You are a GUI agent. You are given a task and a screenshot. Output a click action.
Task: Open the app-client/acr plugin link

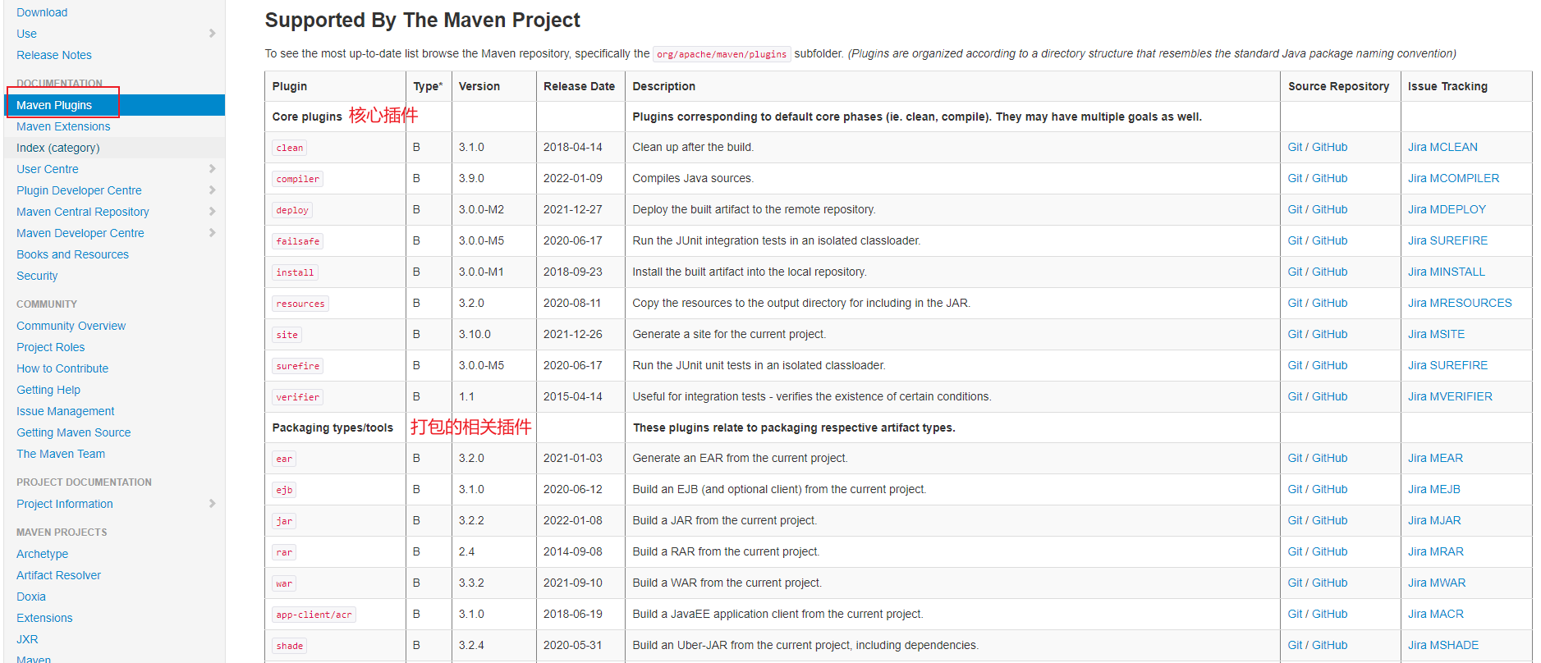point(314,615)
